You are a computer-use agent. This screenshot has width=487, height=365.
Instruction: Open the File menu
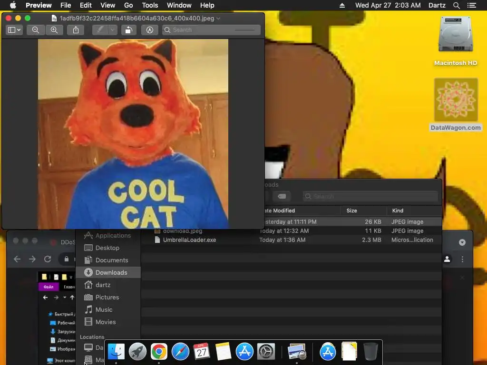(66, 5)
